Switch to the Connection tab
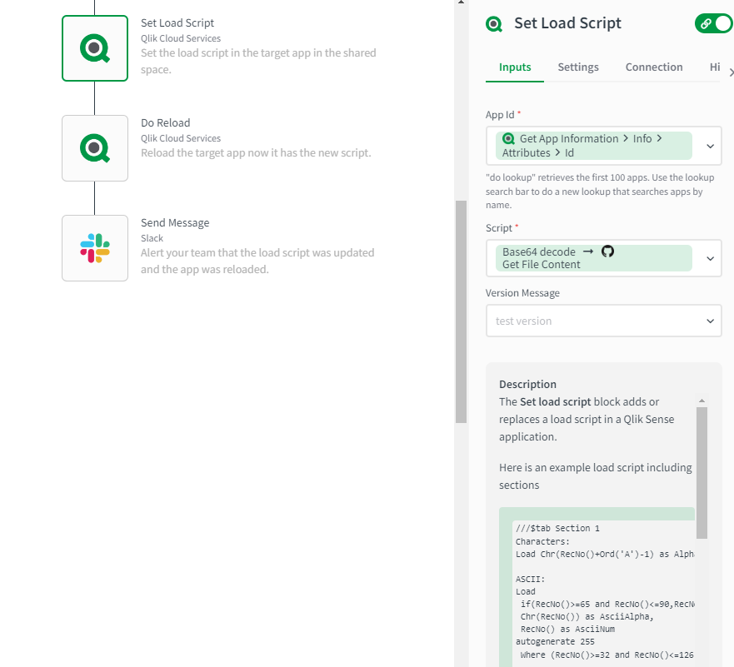The width and height of the screenshot is (734, 667). click(653, 67)
